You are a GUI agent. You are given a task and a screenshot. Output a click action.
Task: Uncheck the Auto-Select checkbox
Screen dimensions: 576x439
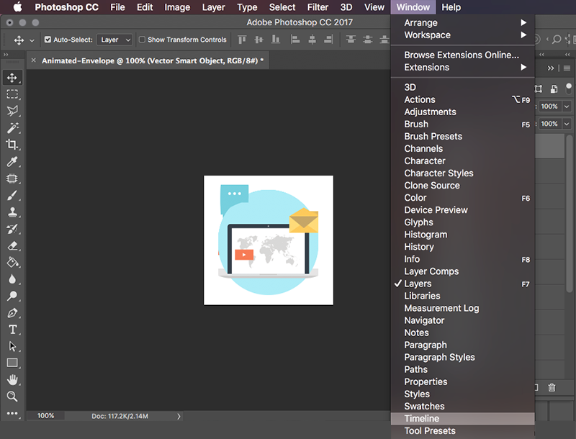click(48, 40)
